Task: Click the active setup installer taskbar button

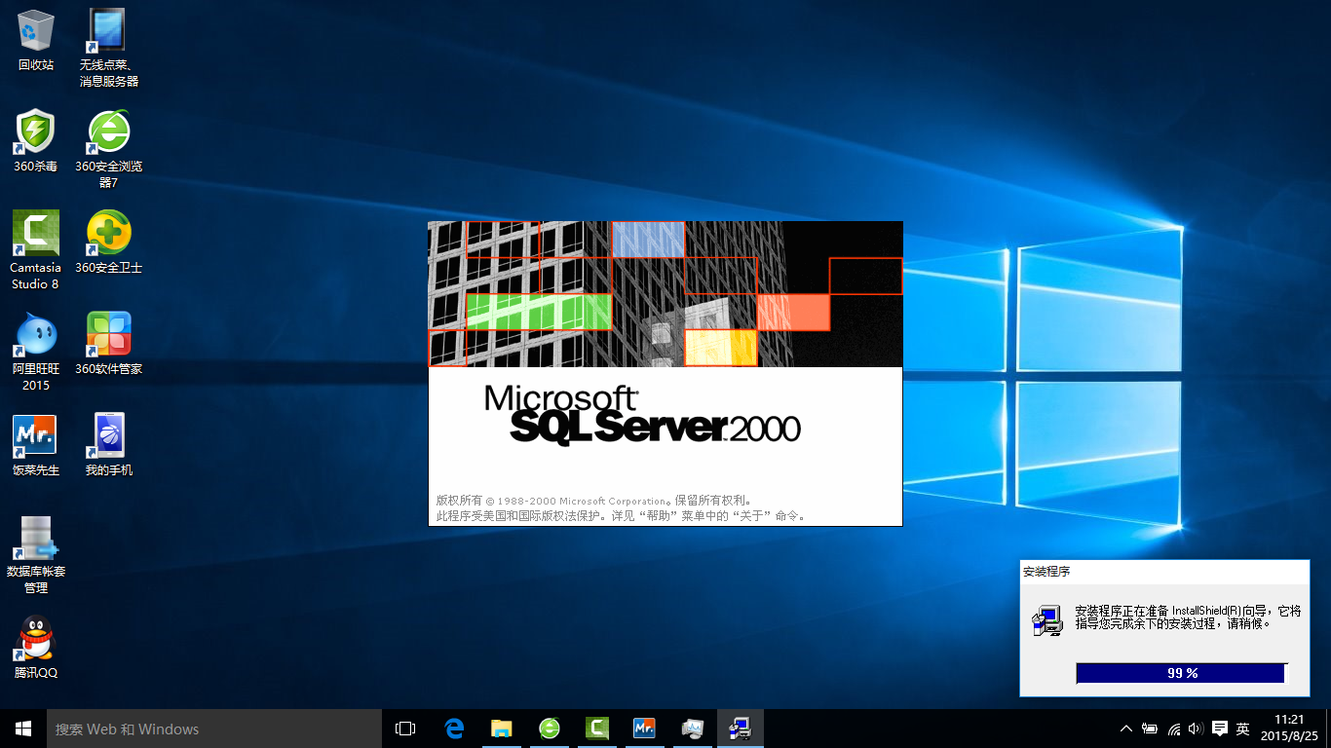Action: 741,729
